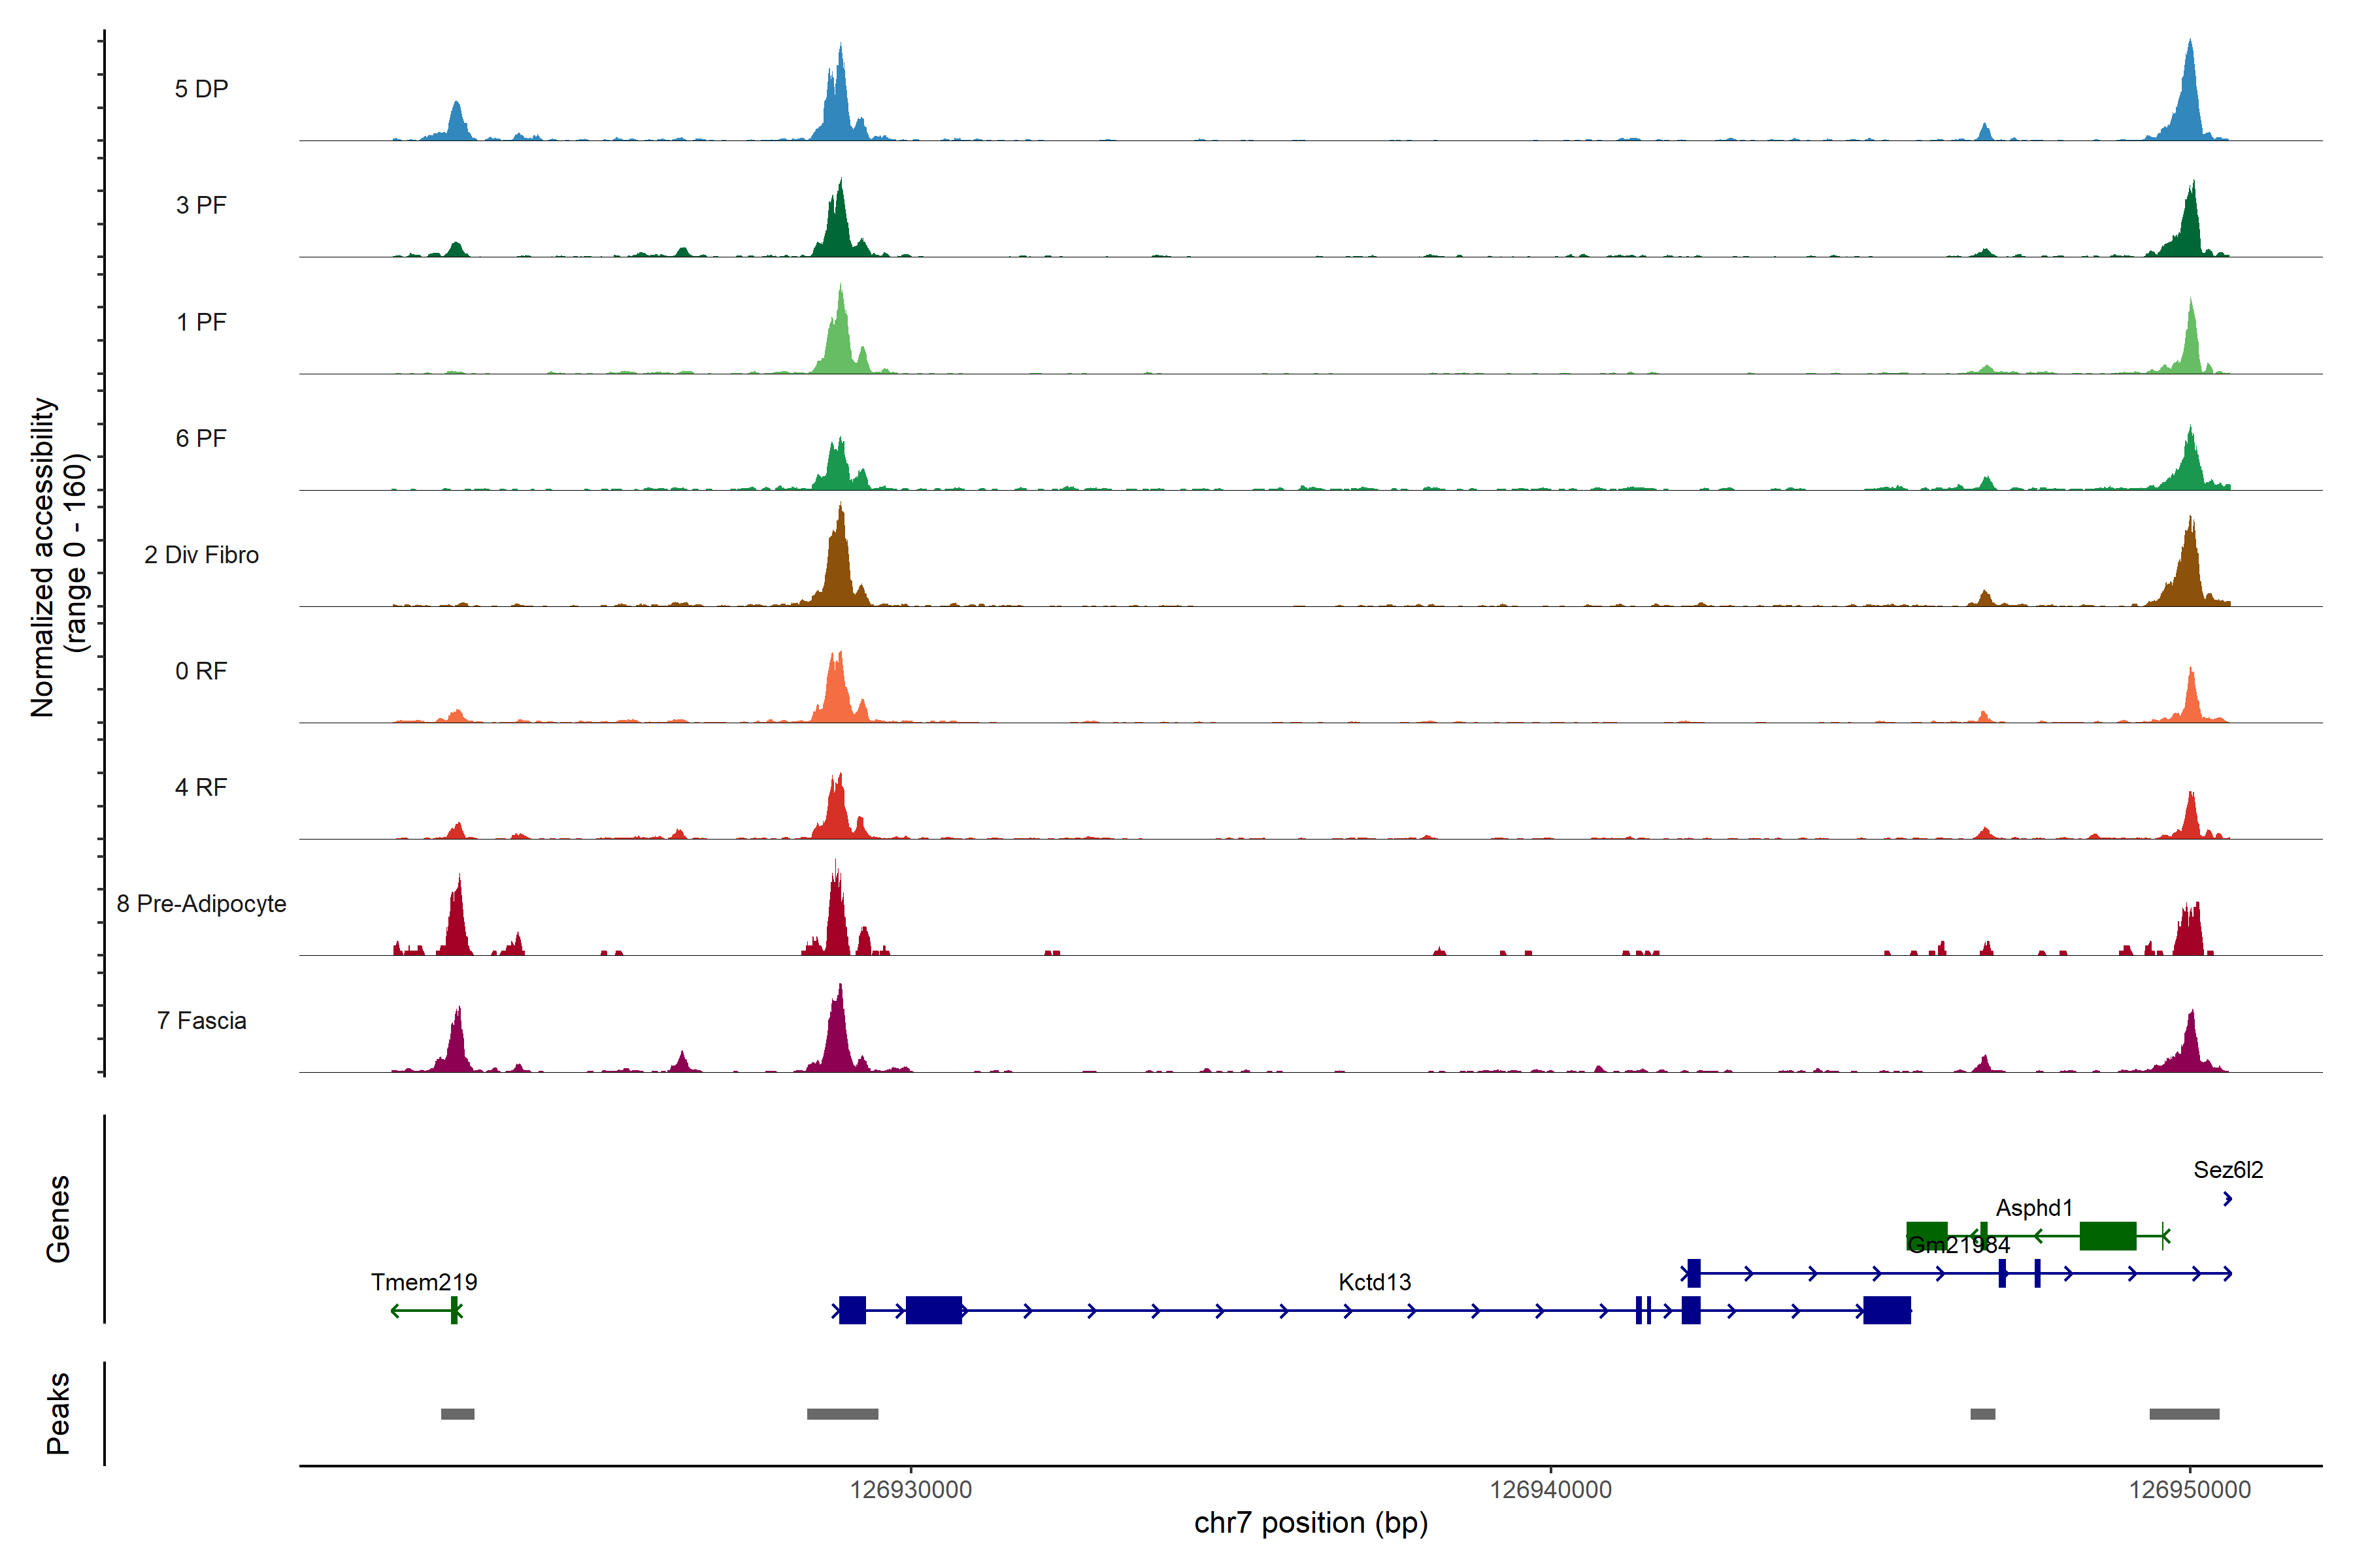
Task: Click the 2 Div Fibro track label
Action: click(x=201, y=555)
